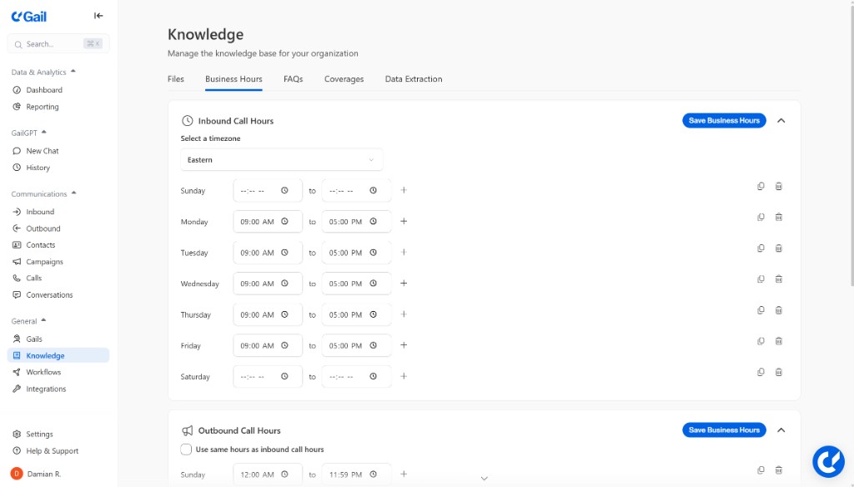Screen dimensions: 854x487
Task: Duplicate Monday's inbound call hours
Action: tap(760, 217)
